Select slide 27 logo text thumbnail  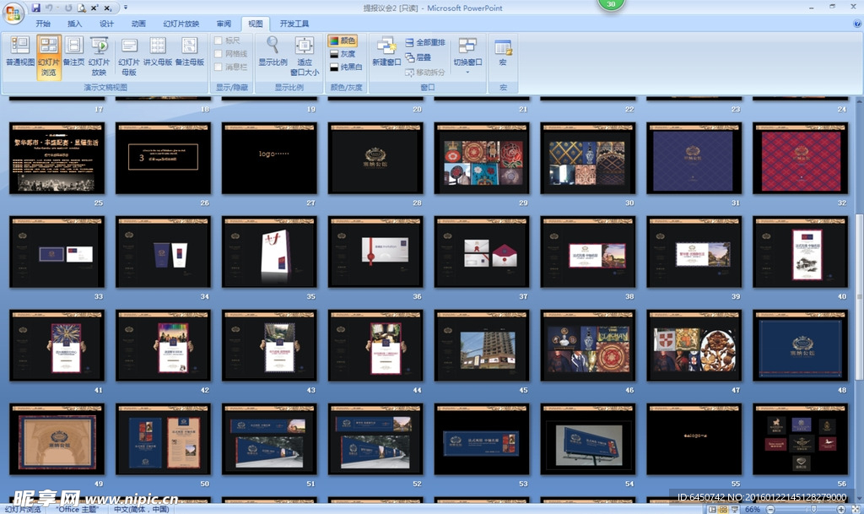click(269, 158)
